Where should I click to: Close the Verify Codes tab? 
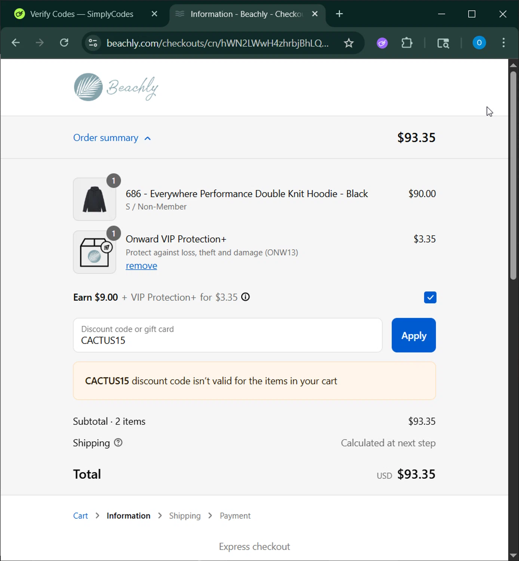tap(154, 14)
